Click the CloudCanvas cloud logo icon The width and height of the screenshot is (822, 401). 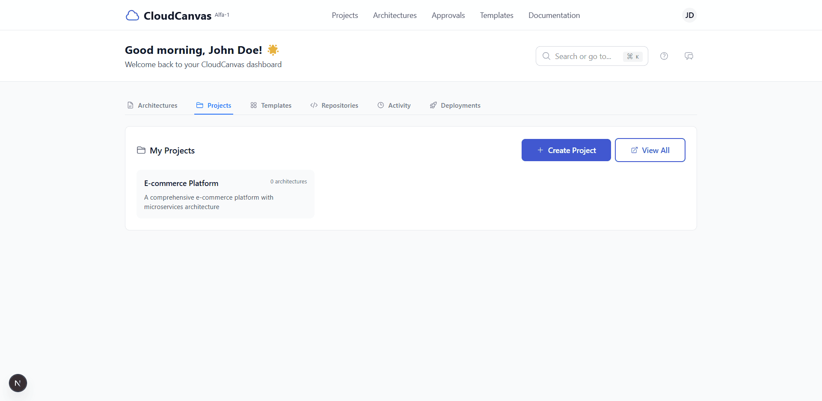tap(132, 15)
